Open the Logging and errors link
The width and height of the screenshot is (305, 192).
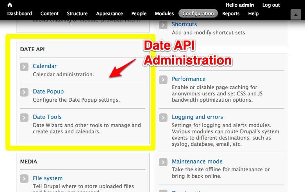[x=197, y=117]
